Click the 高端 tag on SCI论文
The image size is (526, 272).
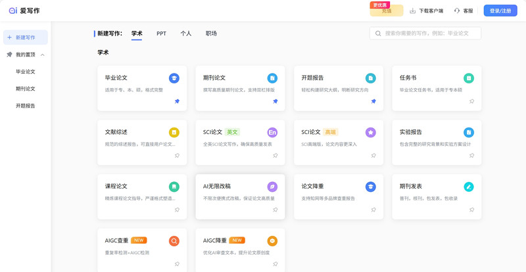(x=331, y=132)
